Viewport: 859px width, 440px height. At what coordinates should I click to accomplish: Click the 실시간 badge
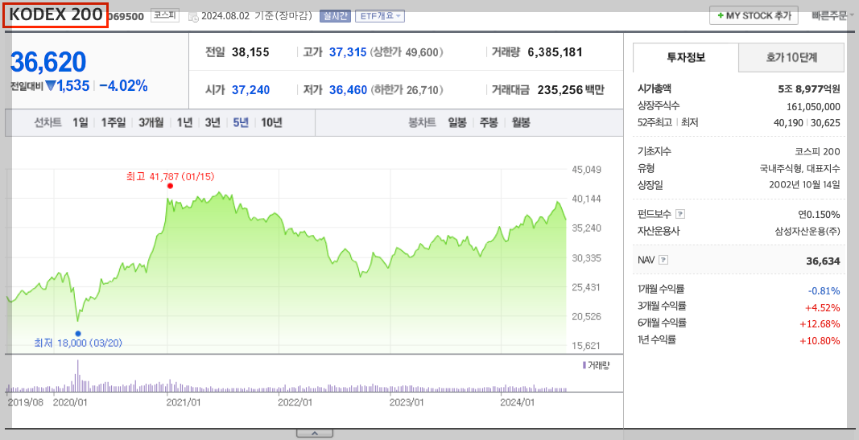(x=335, y=16)
